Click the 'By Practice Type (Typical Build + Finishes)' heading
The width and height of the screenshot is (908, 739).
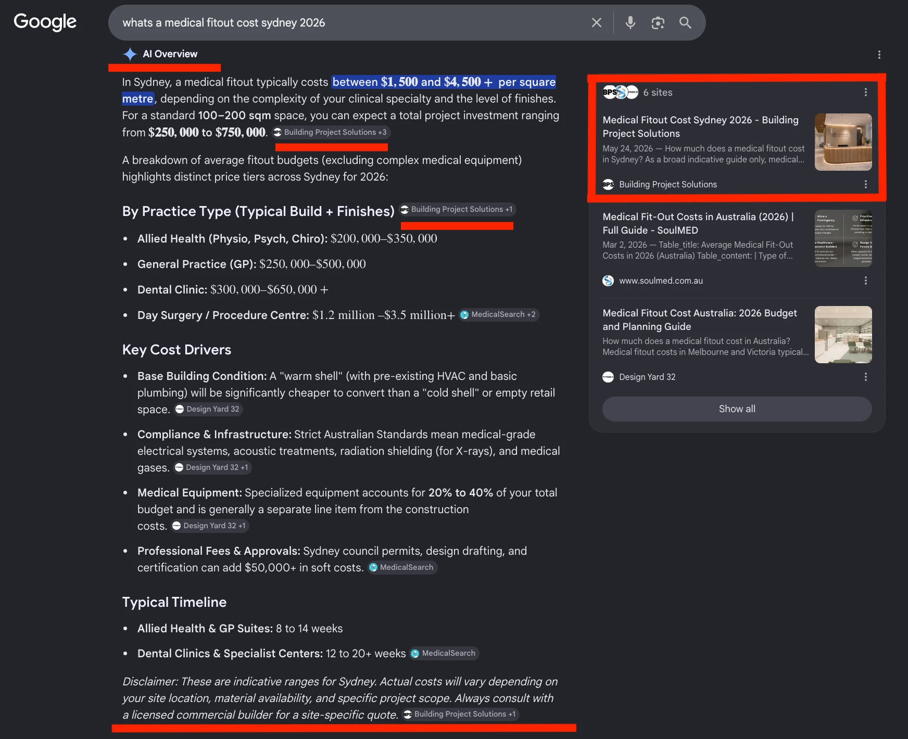(x=258, y=211)
